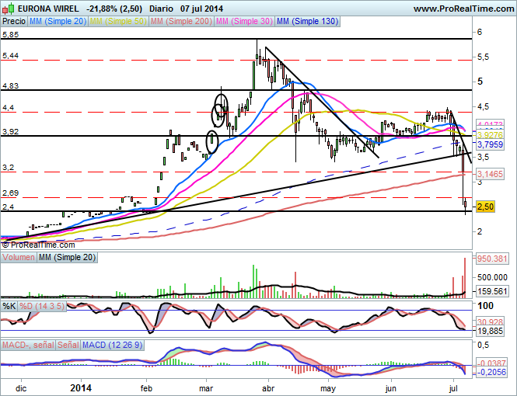517x396 pixels.
Task: Select the MM (Simple 130) indicator label
Action: pyautogui.click(x=308, y=22)
